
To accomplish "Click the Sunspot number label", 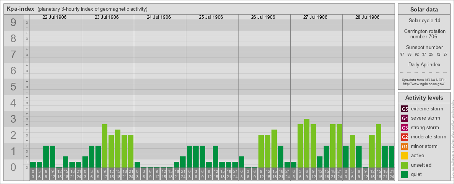I will (424, 48).
